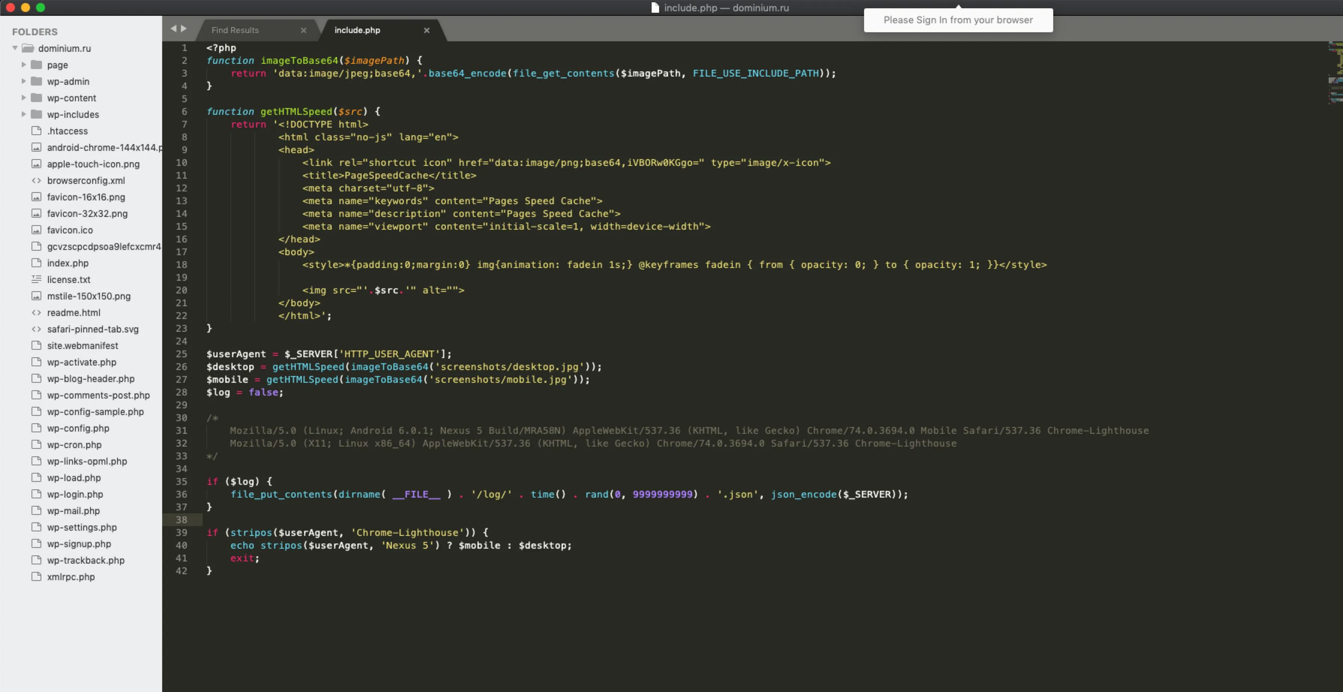Image resolution: width=1343 pixels, height=692 pixels.
Task: Select the include.php tab
Action: pos(357,30)
